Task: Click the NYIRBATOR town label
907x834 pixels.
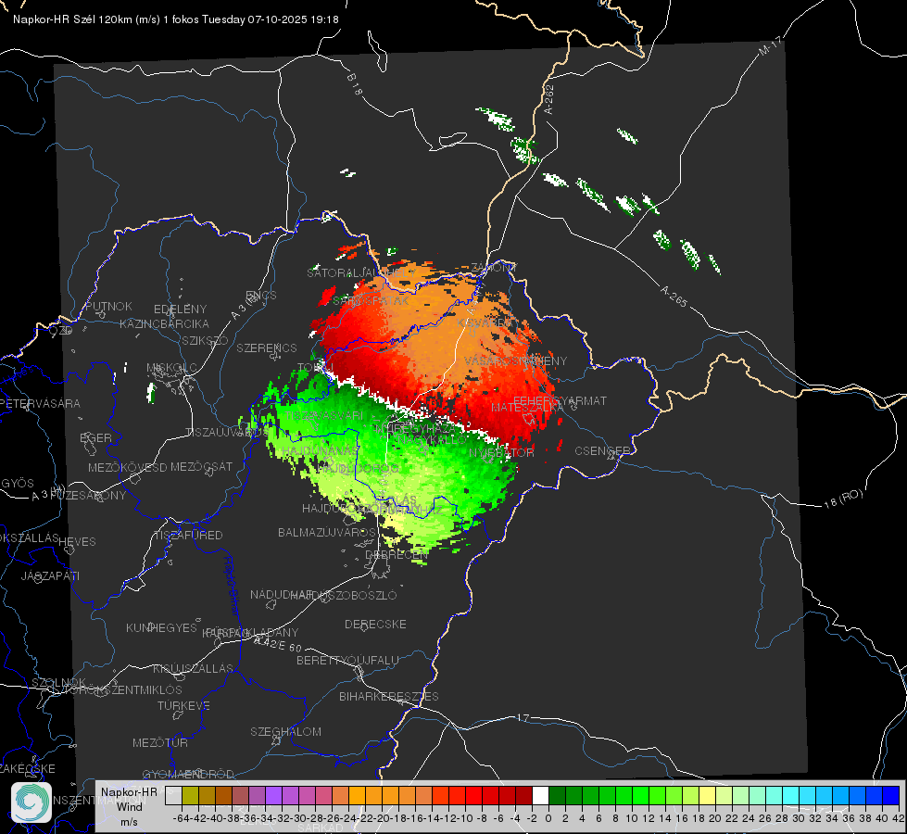Action: (x=501, y=452)
